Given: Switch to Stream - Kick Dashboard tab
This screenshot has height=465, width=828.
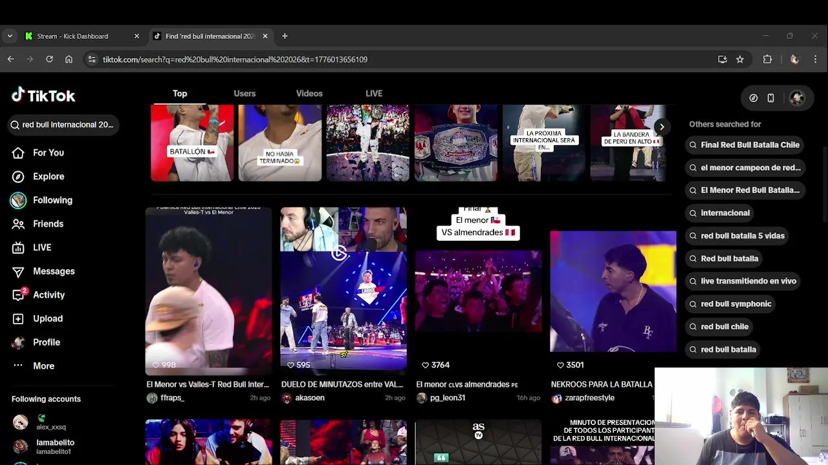Looking at the screenshot, I should click(x=82, y=36).
